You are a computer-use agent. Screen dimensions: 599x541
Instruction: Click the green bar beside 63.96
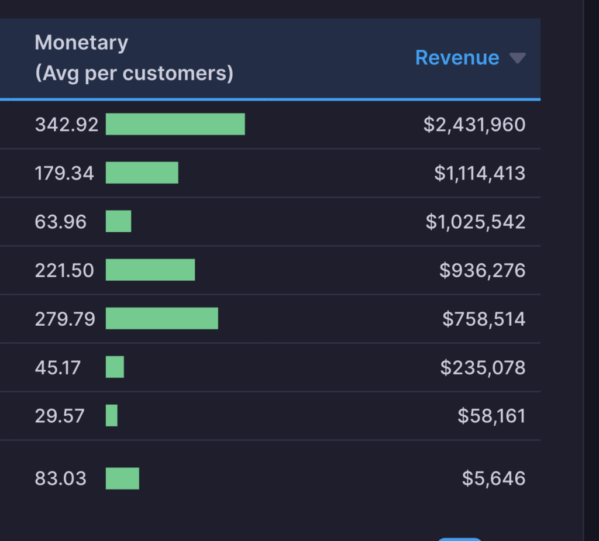click(118, 221)
